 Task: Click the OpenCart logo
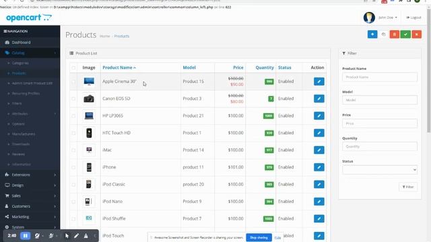pyautogui.click(x=29, y=18)
